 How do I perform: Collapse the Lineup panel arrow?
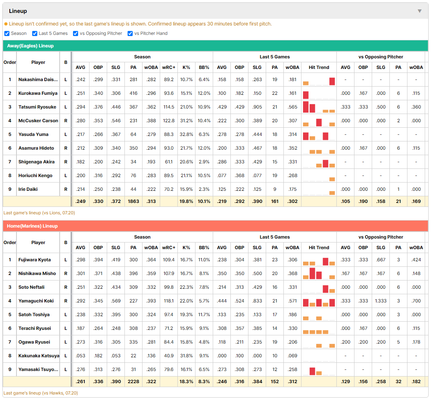coord(420,11)
